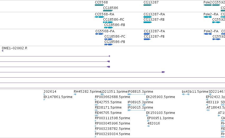Select EST label 482016
The width and height of the screenshot is (225, 138).
(x=154, y=123)
